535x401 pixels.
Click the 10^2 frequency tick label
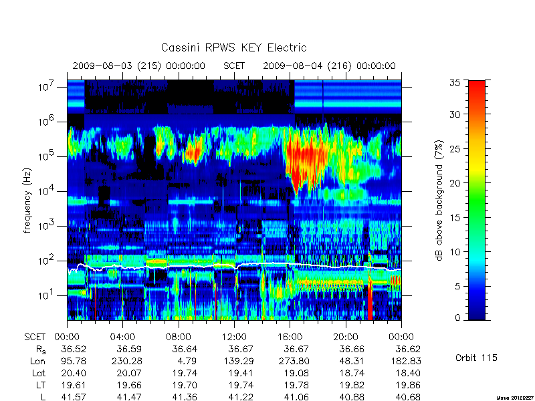pos(45,261)
